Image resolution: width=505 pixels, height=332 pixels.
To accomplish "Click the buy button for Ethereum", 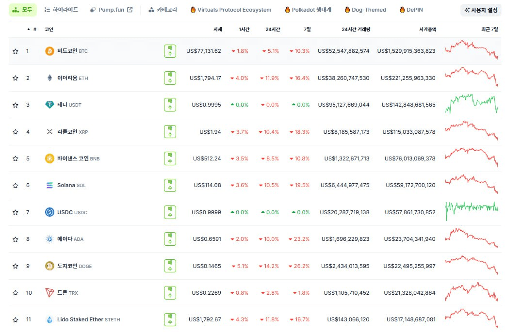I will pyautogui.click(x=170, y=78).
